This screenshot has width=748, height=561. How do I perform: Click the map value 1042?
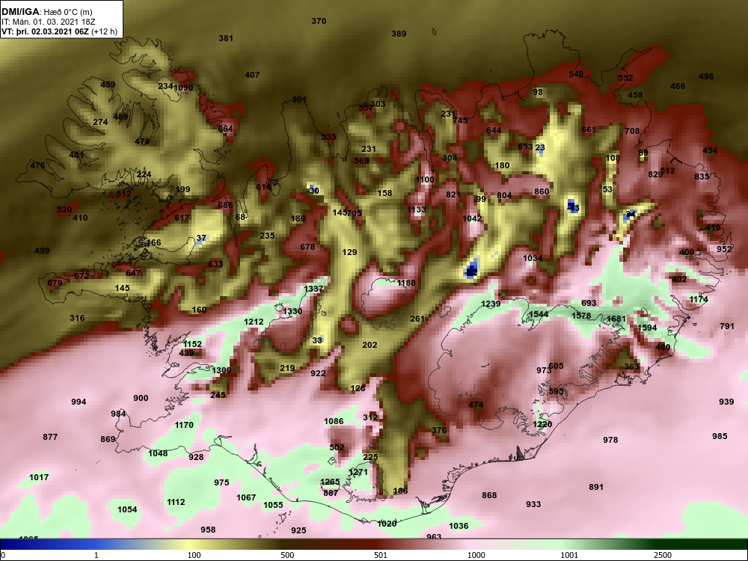pyautogui.click(x=472, y=218)
